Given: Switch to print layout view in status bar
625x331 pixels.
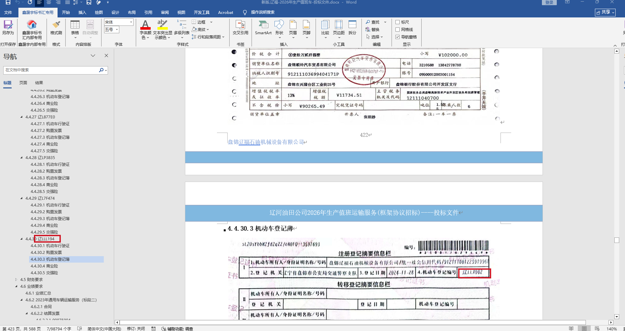Looking at the screenshot, I should click(x=584, y=328).
